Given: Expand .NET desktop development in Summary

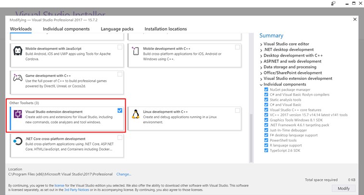Looking at the screenshot, I should [x=261, y=50].
